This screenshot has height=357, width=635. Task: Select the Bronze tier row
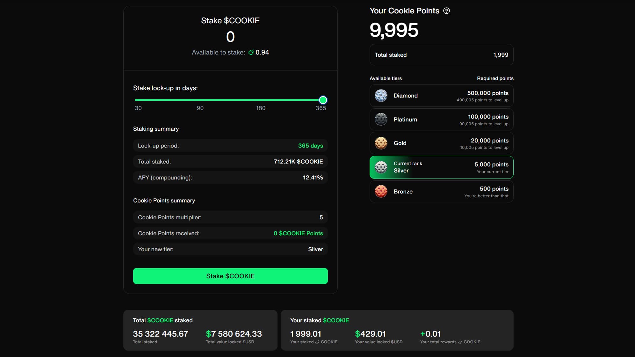[x=441, y=192]
